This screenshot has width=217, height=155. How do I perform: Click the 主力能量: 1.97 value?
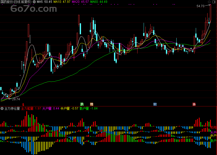pos(31,108)
